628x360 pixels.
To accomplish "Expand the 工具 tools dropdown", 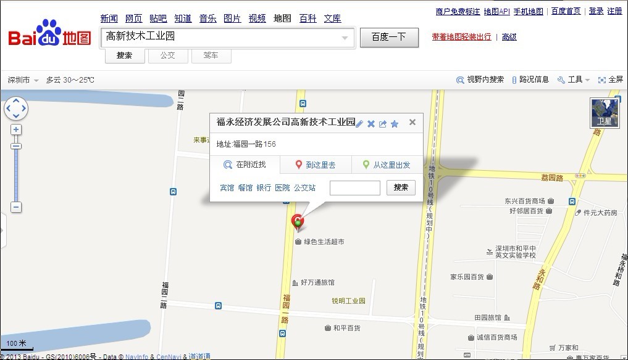I will tap(574, 80).
